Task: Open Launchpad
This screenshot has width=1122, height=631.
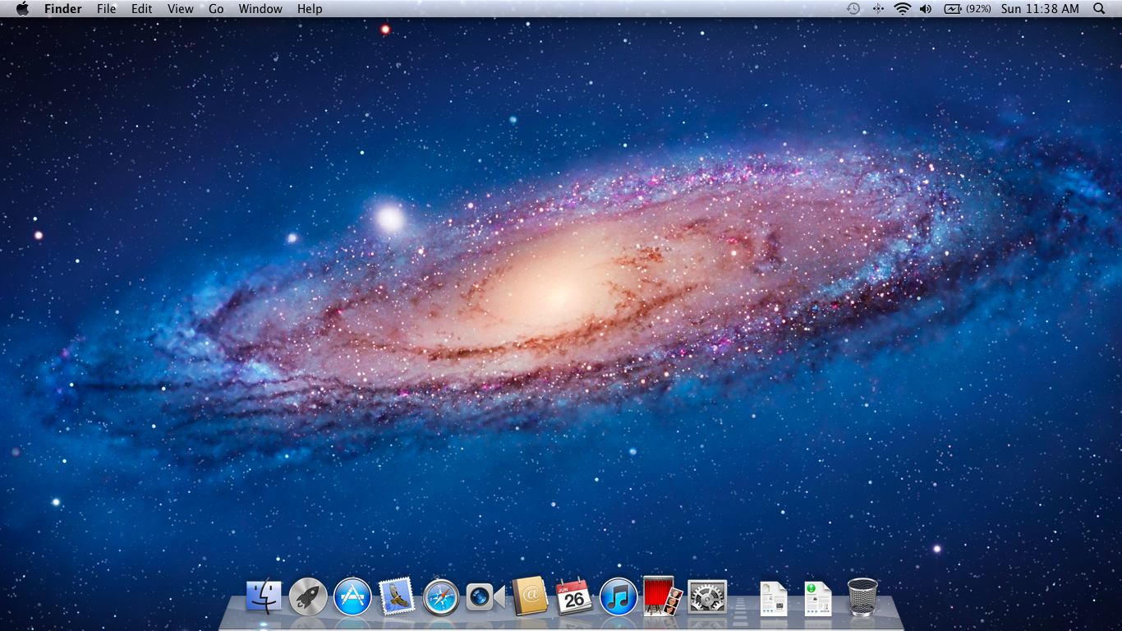Action: tap(307, 596)
